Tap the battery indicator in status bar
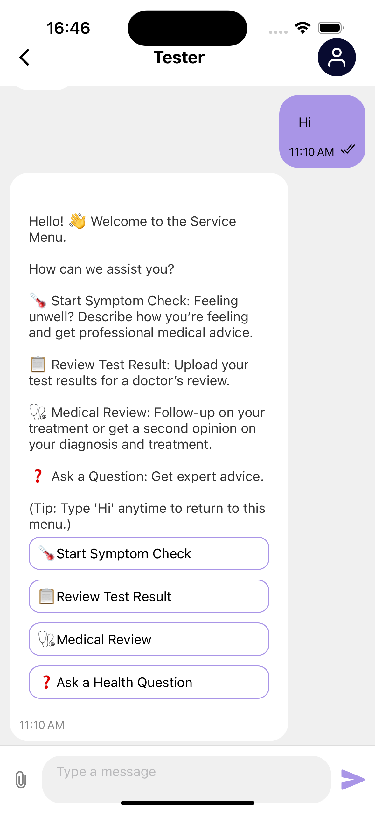This screenshot has width=375, height=813. 331,28
